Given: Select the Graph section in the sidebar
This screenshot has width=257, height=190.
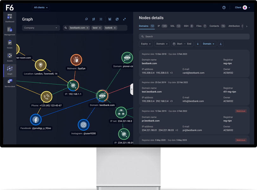Looking at the screenshot, I should tap(10, 70).
